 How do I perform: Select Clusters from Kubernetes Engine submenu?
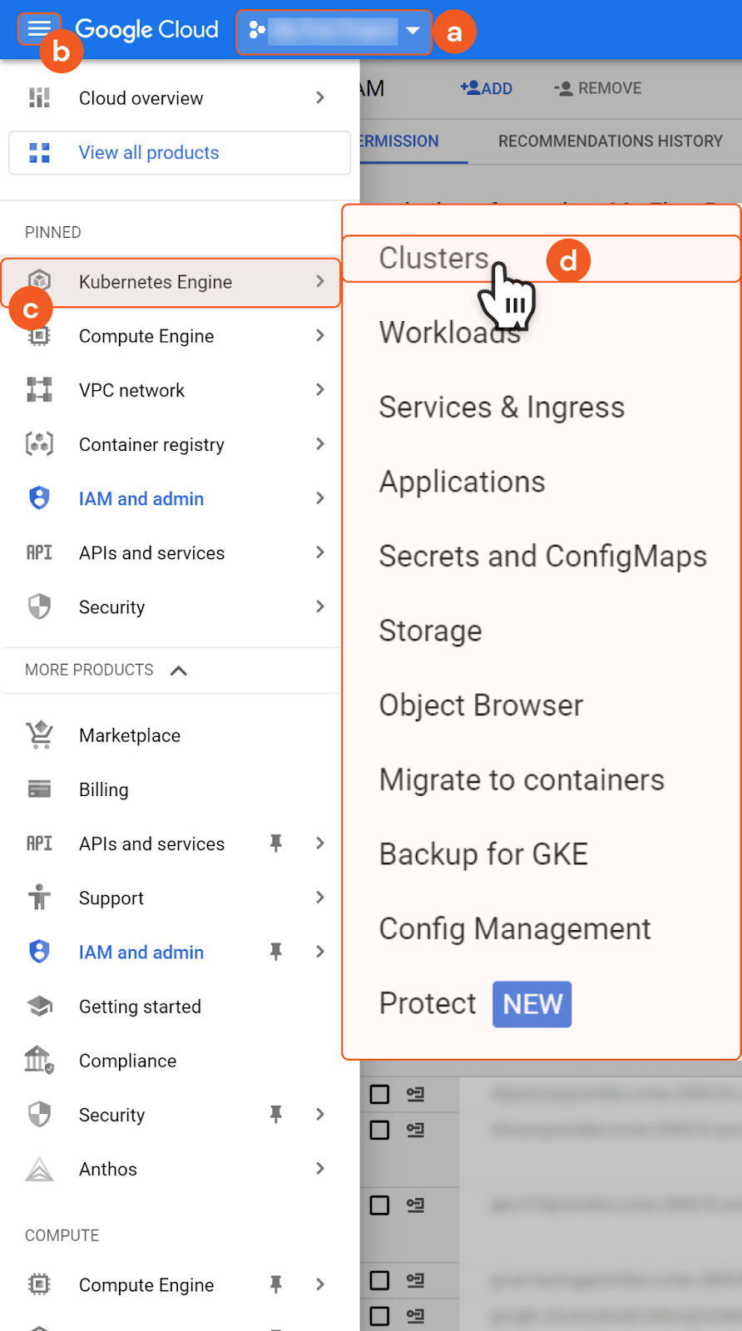(x=434, y=259)
